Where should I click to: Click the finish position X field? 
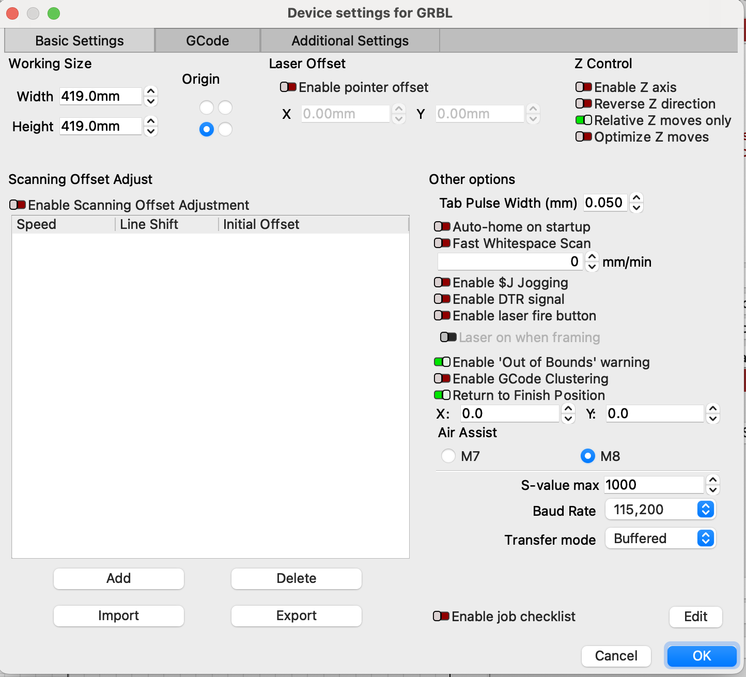click(510, 413)
